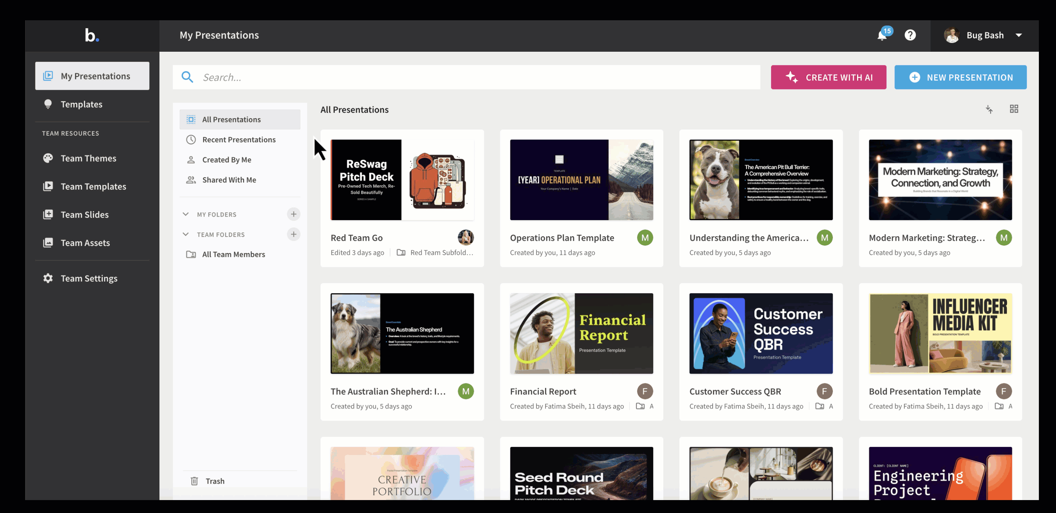This screenshot has height=513, width=1056.
Task: Click the Customer Success QBR title
Action: point(735,391)
